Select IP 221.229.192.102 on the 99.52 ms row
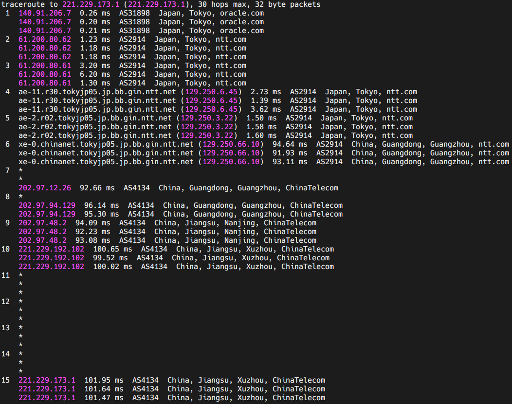The image size is (512, 404). pyautogui.click(x=51, y=258)
